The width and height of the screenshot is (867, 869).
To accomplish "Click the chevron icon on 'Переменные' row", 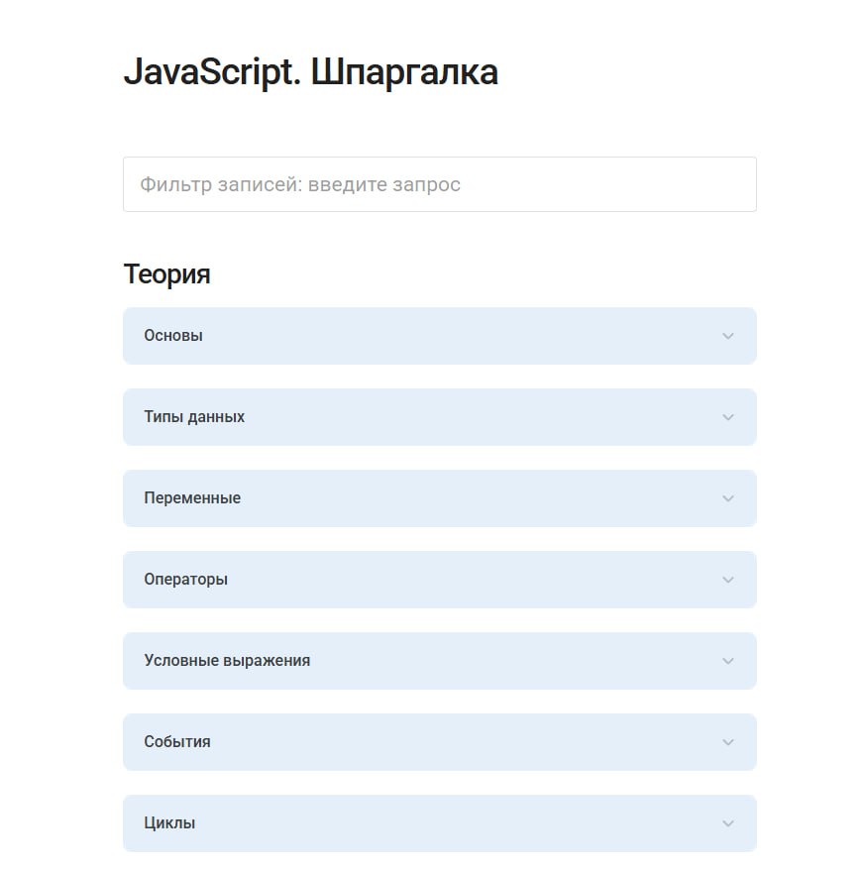I will coord(728,498).
